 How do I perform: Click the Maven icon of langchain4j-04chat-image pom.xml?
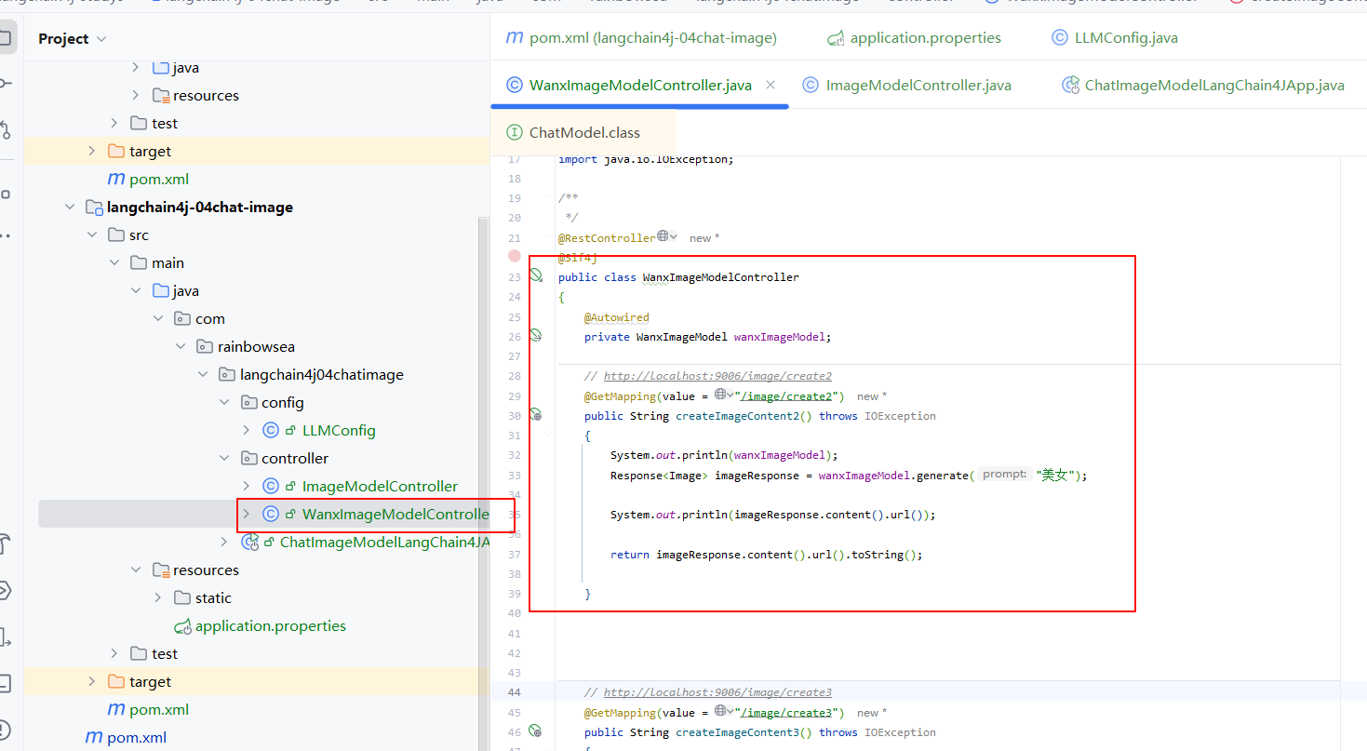pyautogui.click(x=116, y=709)
